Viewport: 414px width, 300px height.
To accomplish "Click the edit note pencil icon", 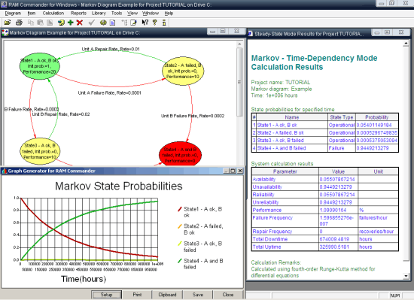I will pos(133,23).
